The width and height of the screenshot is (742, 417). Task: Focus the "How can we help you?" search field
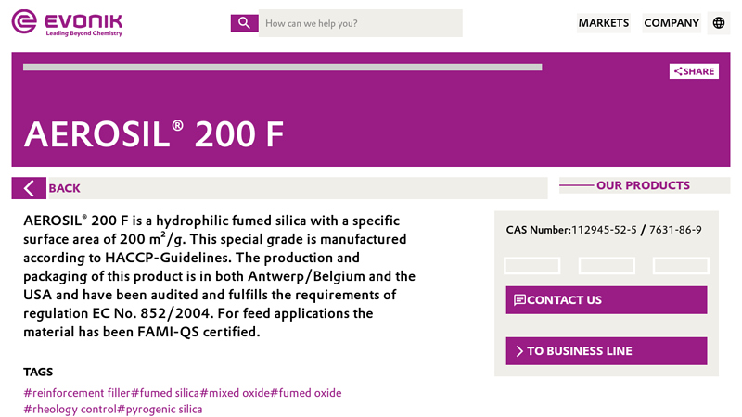(360, 23)
